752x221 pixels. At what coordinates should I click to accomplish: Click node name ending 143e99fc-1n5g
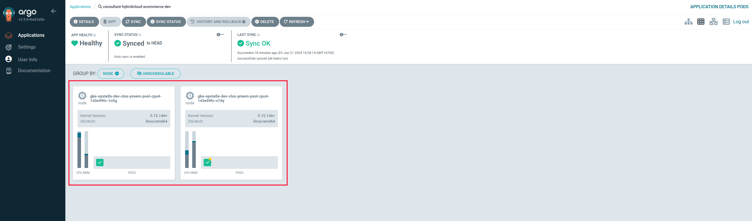point(126,98)
